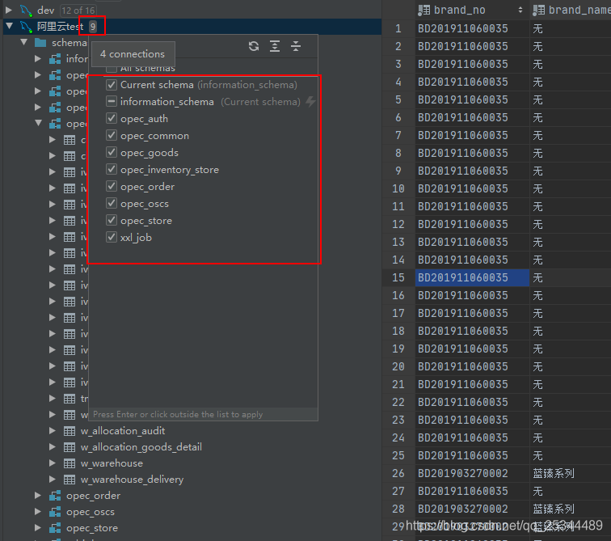
Task: Click table icon beside w_allocation_goods_detail
Action: 70,447
